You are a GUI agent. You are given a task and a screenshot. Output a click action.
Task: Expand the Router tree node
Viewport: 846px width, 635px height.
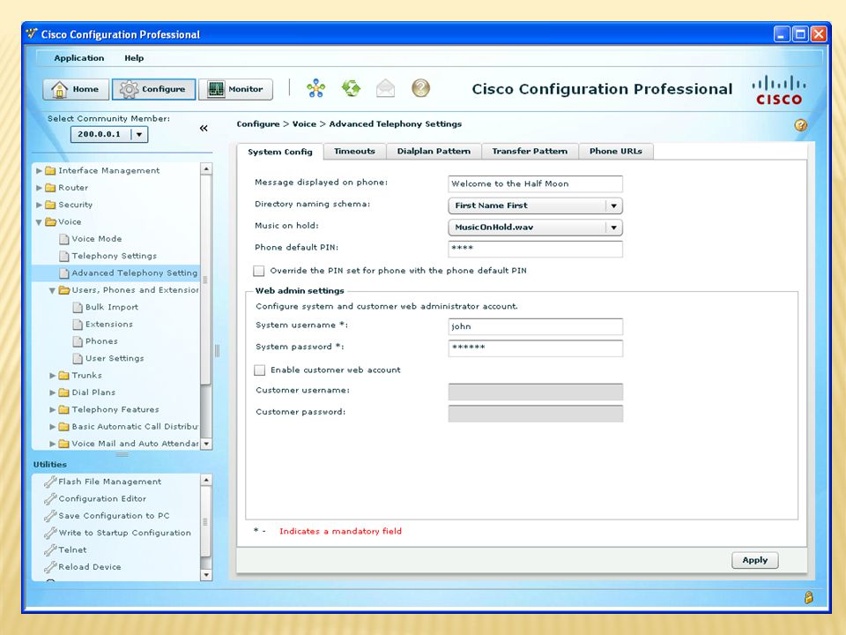pyautogui.click(x=39, y=188)
